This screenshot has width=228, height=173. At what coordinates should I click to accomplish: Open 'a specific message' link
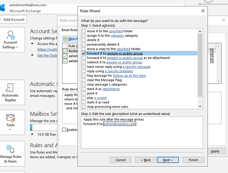[x=136, y=67]
